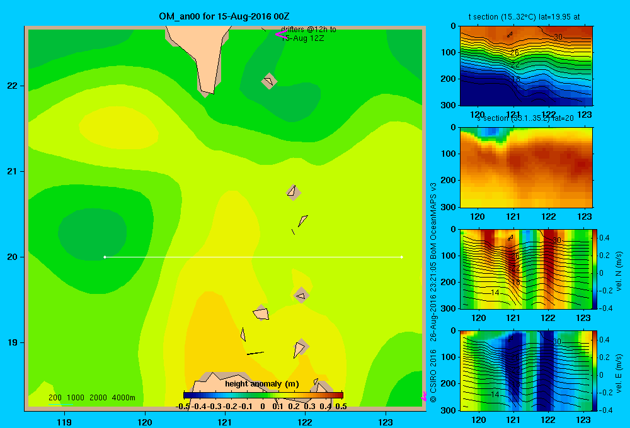Click the '© CSIRO 2016' copyright text
630x428 pixels.
point(433,376)
